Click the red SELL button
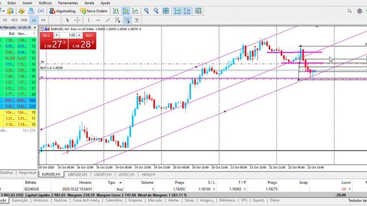This screenshot has width=367, height=206. pyautogui.click(x=54, y=41)
